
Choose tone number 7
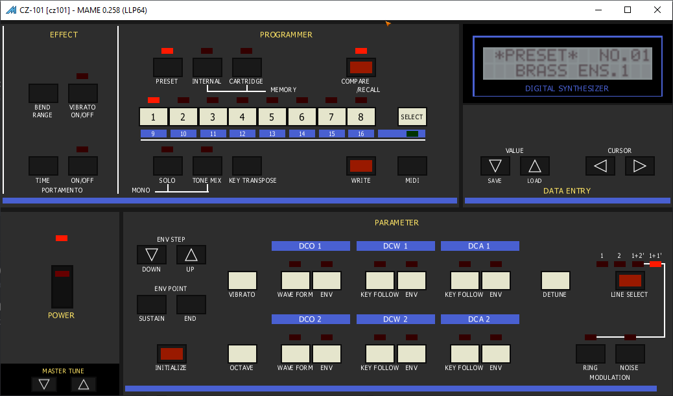(x=331, y=117)
